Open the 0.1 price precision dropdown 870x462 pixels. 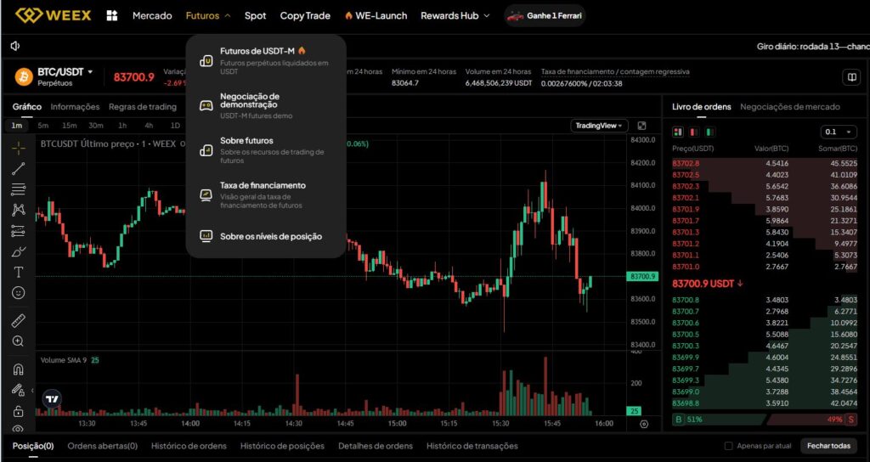tap(839, 132)
